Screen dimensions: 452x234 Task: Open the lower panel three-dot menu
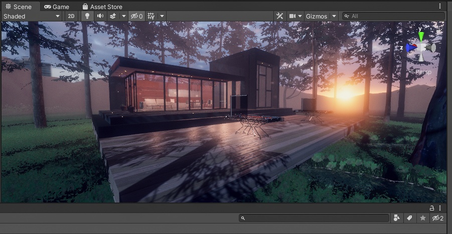[x=440, y=208]
